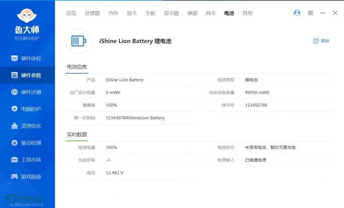Click product value iShine Lion Battery
Viewport: 344px width, 208px height.
125,80
